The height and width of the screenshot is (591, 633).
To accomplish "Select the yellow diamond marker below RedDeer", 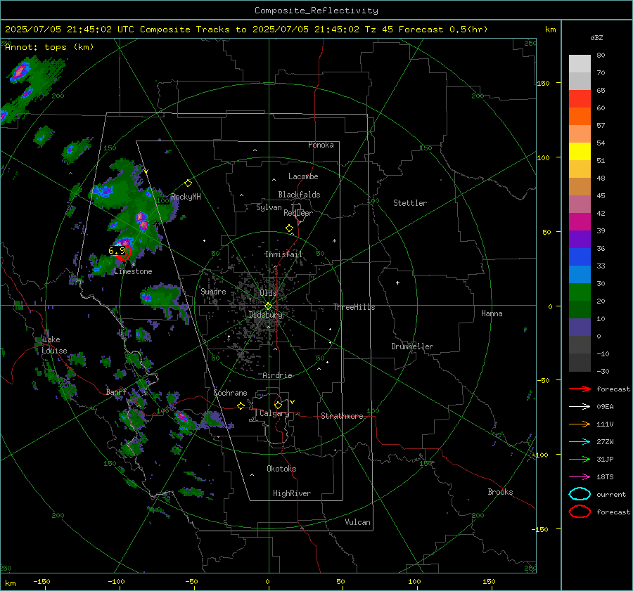I will [x=289, y=228].
